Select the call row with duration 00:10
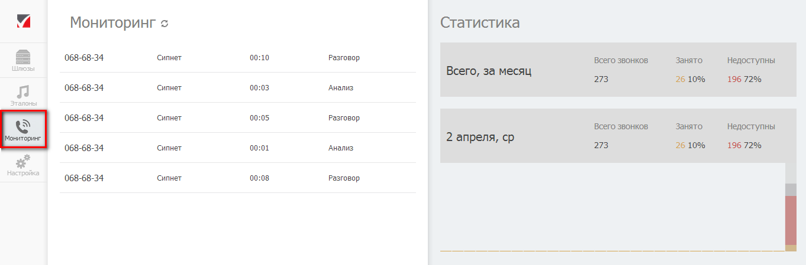Image resolution: width=806 pixels, height=265 pixels. point(237,58)
